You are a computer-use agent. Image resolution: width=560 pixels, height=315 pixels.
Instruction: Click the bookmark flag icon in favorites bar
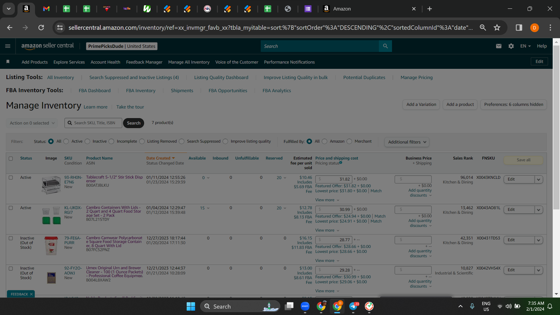point(8,62)
